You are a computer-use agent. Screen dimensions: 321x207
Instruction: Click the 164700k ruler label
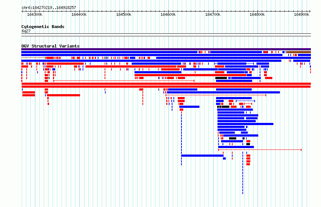[213, 14]
